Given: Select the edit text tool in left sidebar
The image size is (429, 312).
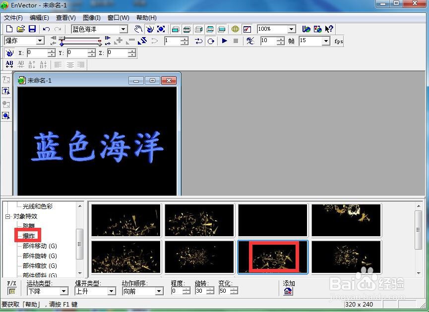Looking at the screenshot, I should (6, 91).
